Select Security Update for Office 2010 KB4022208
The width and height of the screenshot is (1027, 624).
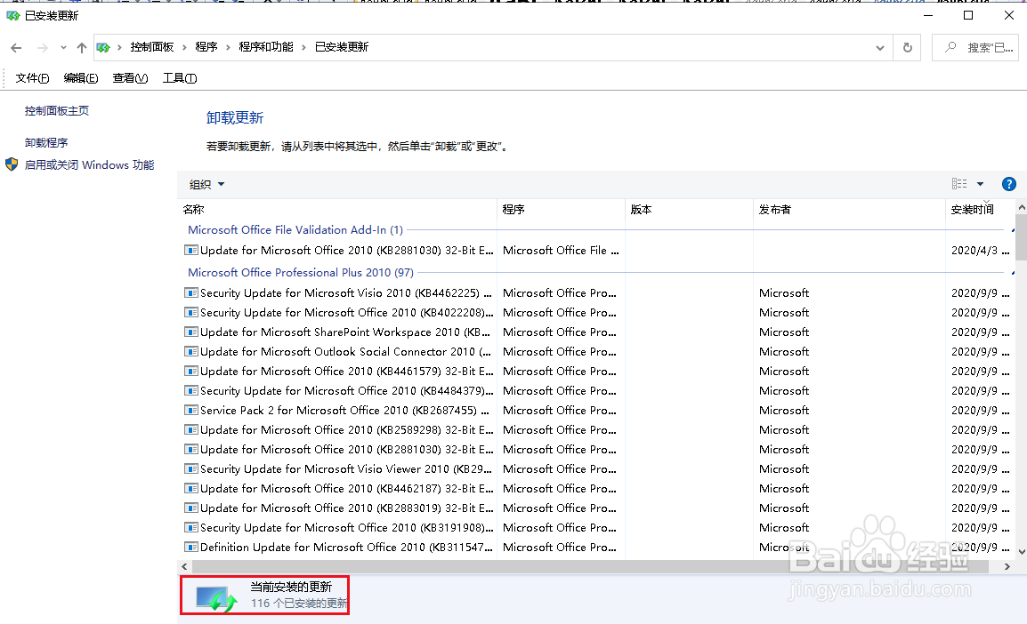pyautogui.click(x=596, y=313)
